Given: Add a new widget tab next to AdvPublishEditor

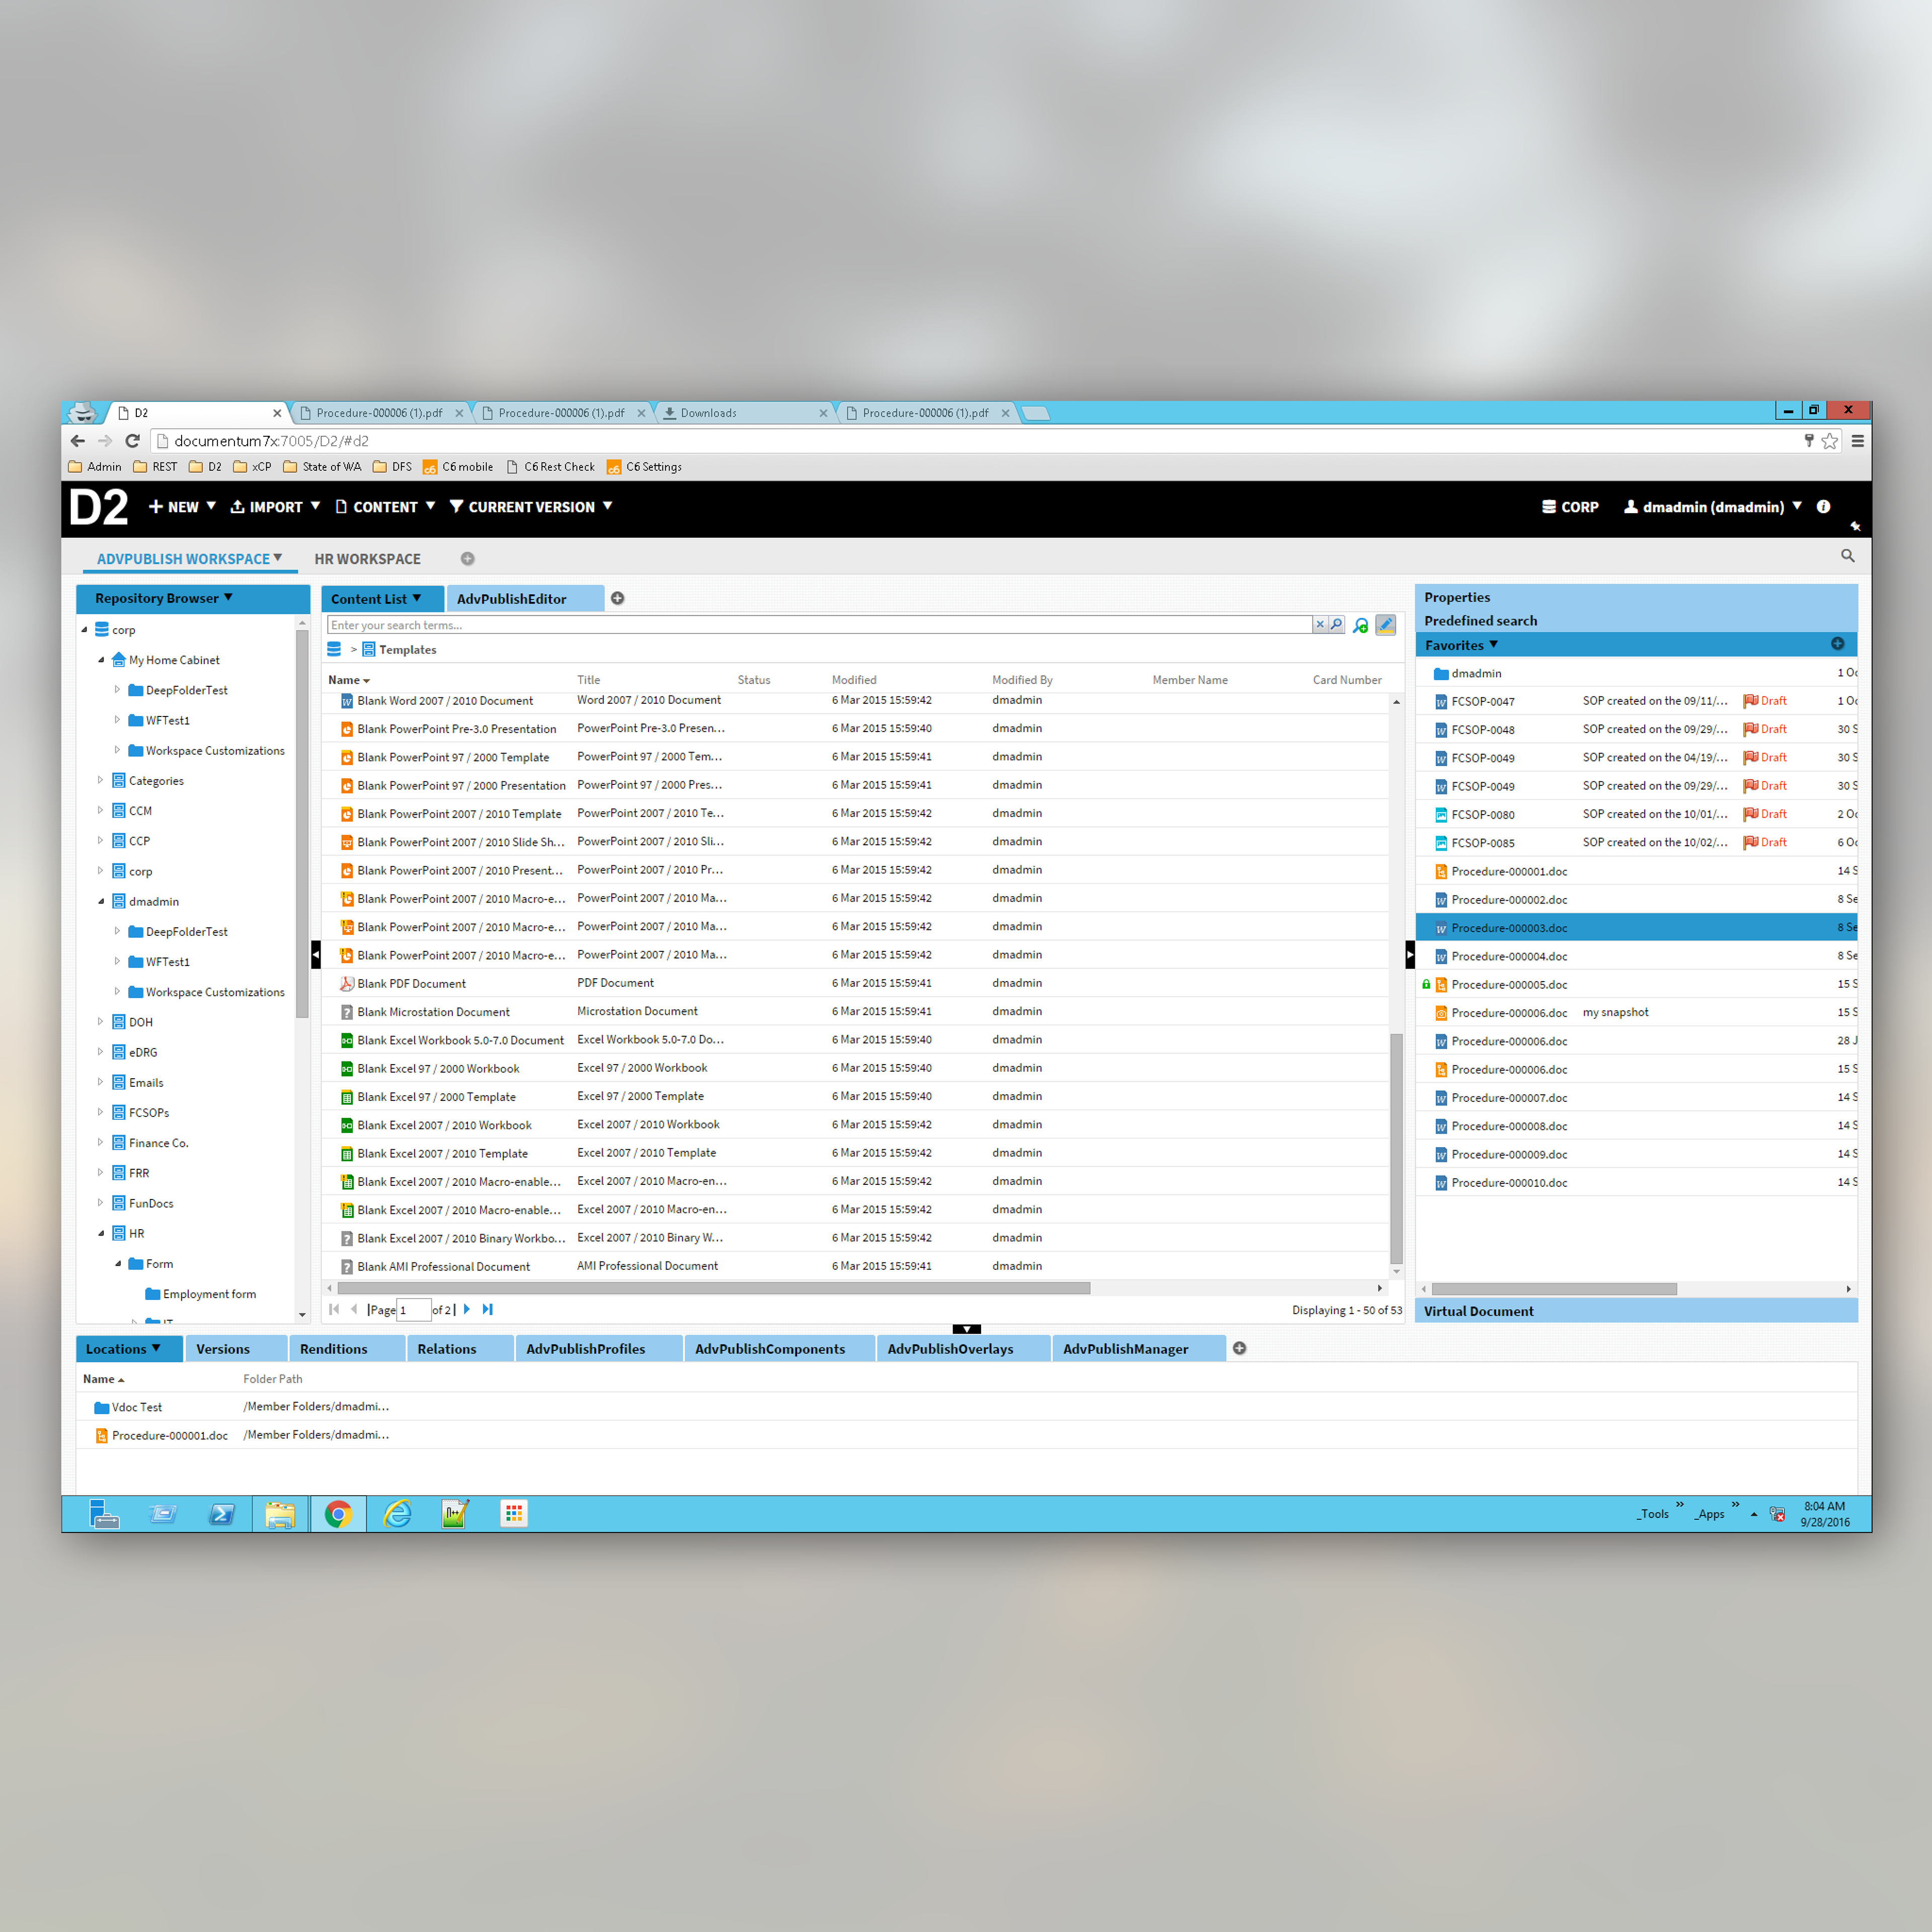Looking at the screenshot, I should (618, 598).
